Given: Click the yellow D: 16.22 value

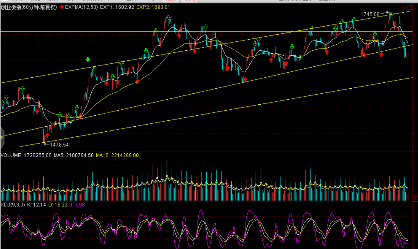Looking at the screenshot, I should click(58, 205).
